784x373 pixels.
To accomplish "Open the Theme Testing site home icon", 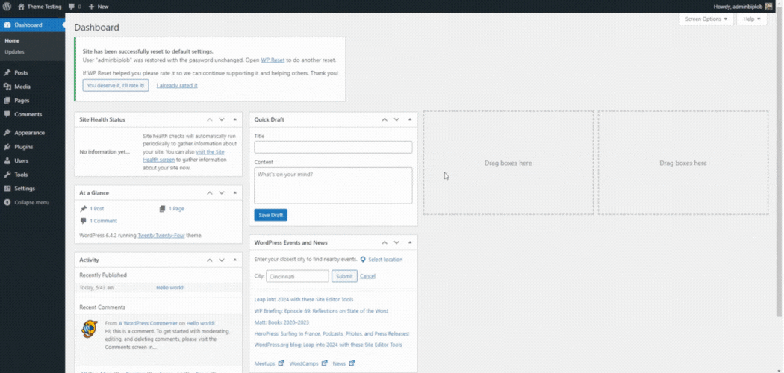I will click(21, 7).
